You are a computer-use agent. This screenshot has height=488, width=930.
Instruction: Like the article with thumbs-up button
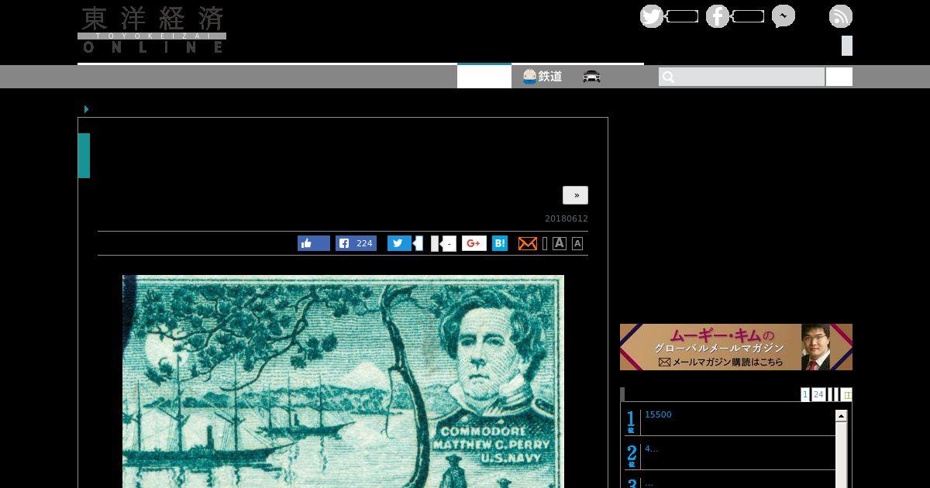pyautogui.click(x=314, y=243)
